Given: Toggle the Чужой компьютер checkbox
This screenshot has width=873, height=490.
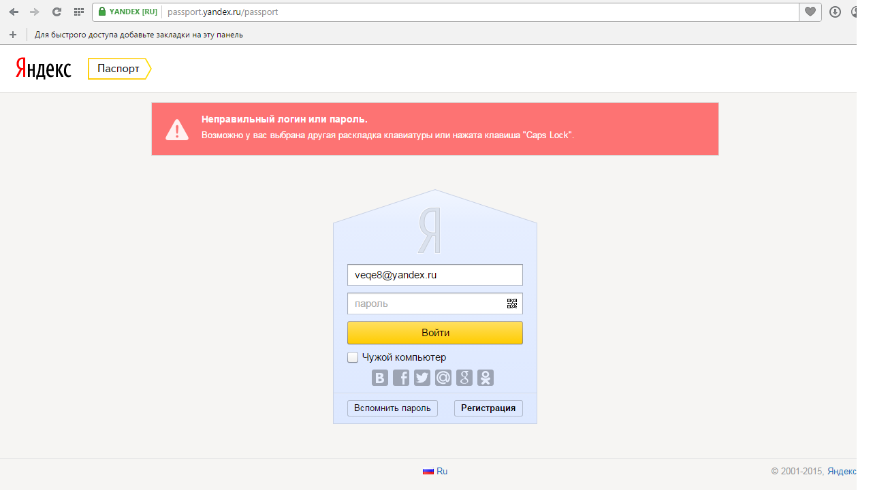Looking at the screenshot, I should pyautogui.click(x=353, y=357).
